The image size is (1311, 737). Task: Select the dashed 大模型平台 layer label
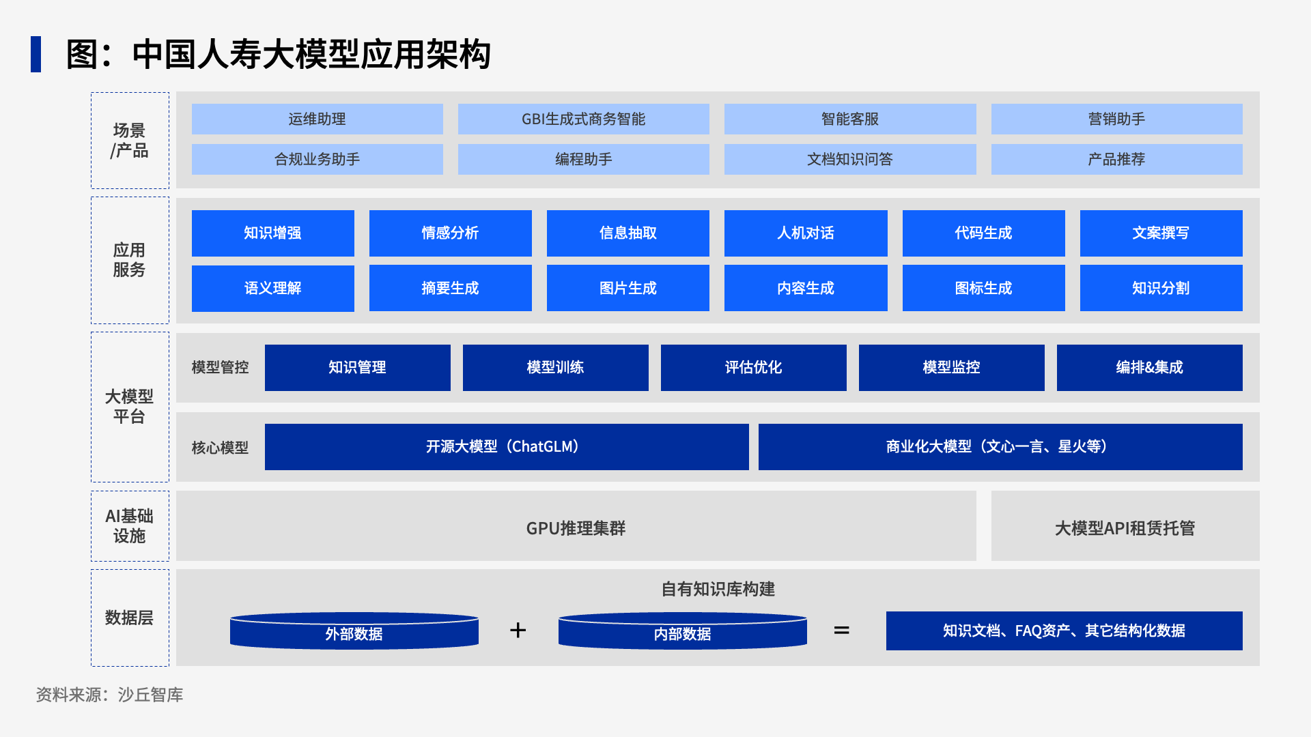130,407
